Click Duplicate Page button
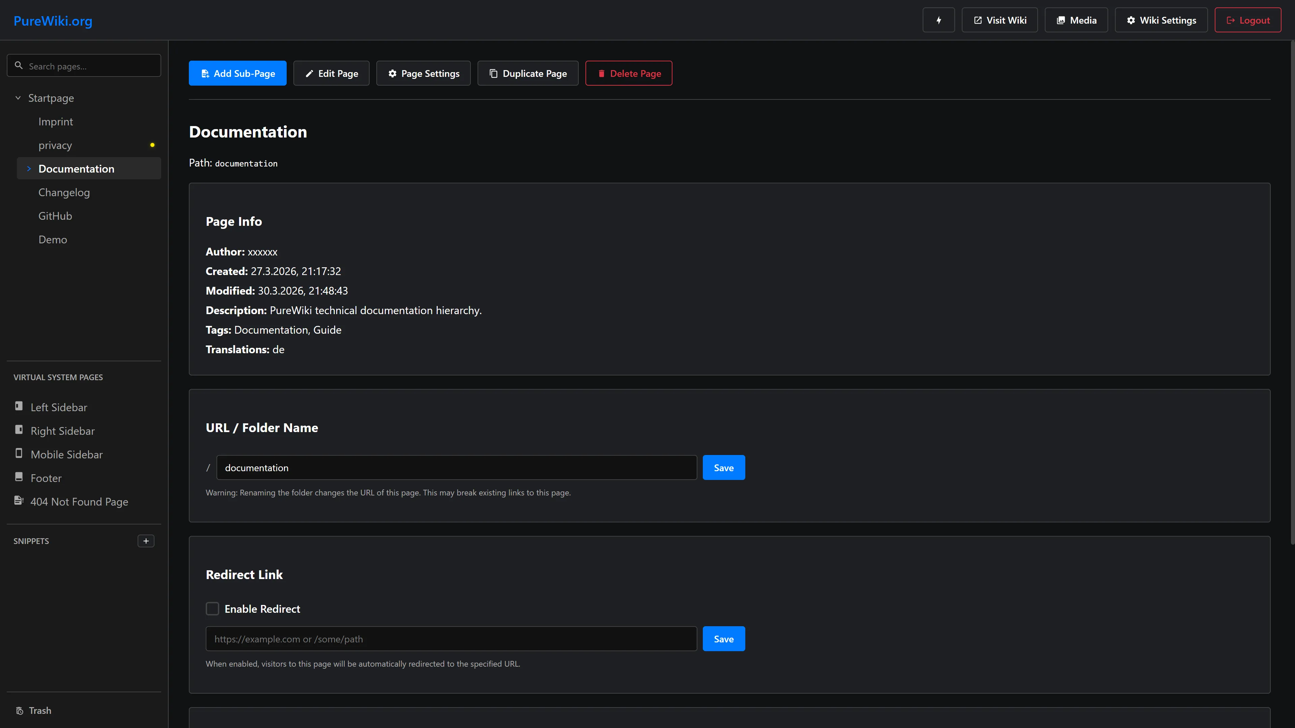The image size is (1295, 728). point(528,73)
